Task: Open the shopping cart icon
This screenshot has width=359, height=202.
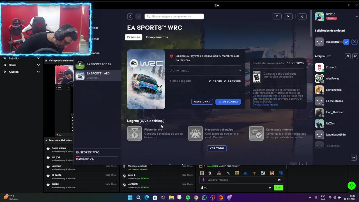Action: 288,17
